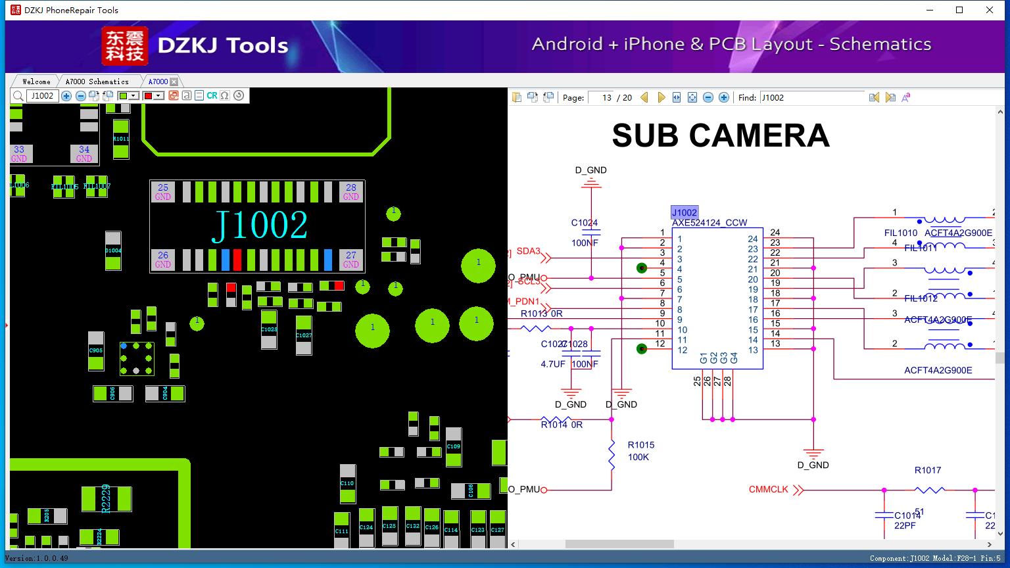Viewport: 1010px width, 568px height.
Task: Click the J1002 connector label on the PCB
Action: click(x=259, y=225)
